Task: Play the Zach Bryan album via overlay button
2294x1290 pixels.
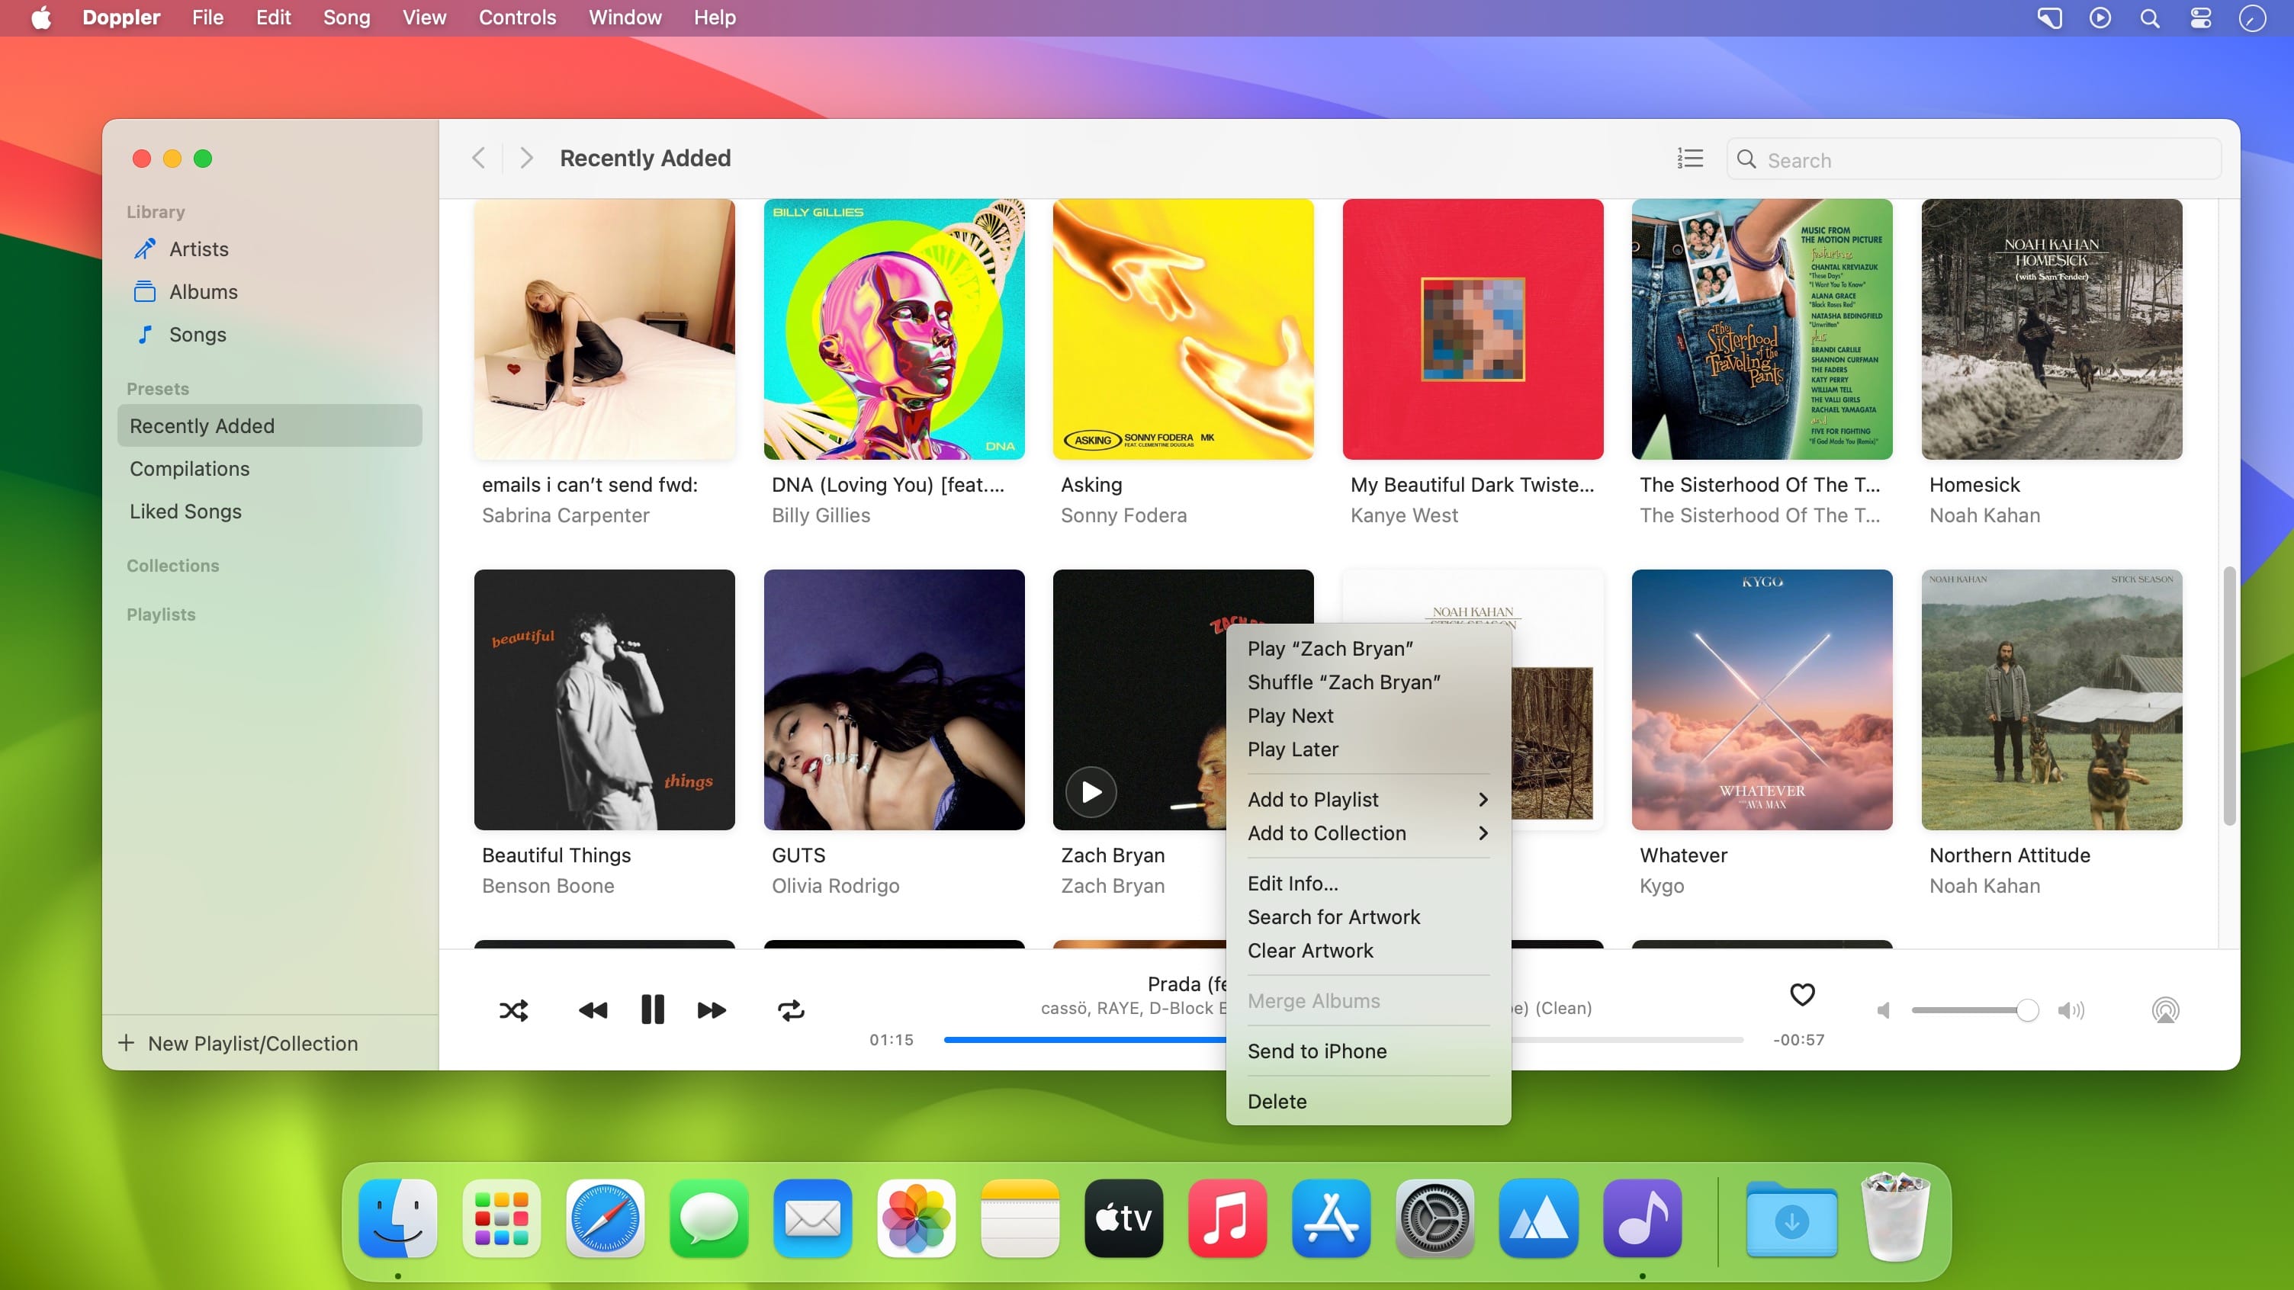Action: (1091, 791)
